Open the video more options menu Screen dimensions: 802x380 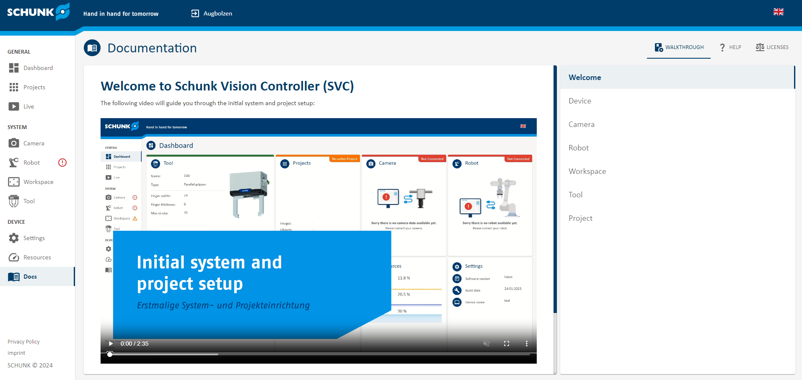coord(527,344)
